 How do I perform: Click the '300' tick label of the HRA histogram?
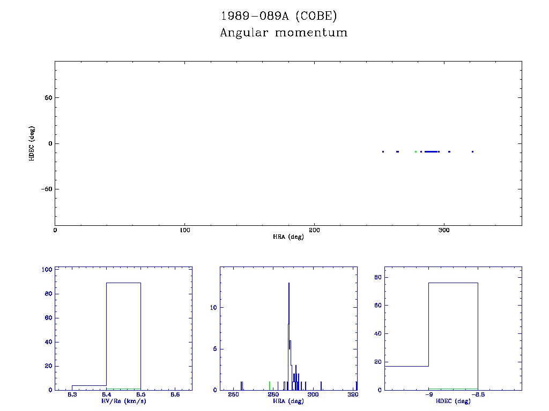[x=313, y=394]
